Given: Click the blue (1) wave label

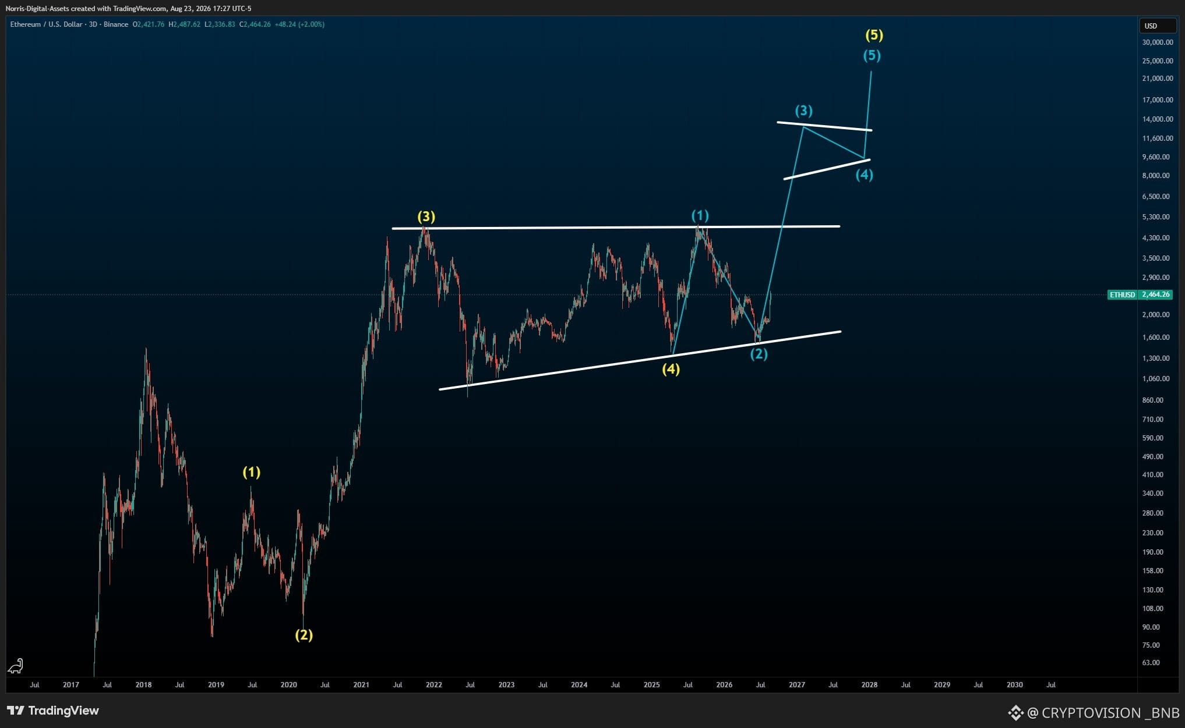Looking at the screenshot, I should (700, 215).
